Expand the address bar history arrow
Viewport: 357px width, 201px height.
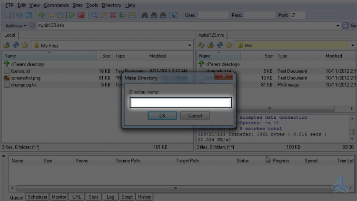pyautogui.click(x=337, y=26)
